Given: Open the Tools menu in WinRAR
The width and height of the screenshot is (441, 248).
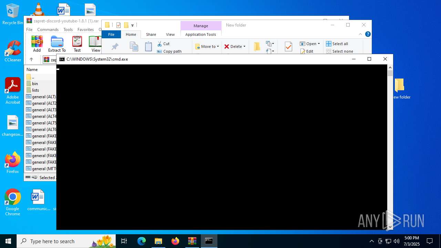Looking at the screenshot, I should point(68,30).
